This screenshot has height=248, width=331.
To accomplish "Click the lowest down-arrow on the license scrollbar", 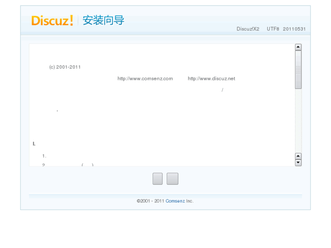I will click(x=298, y=163).
